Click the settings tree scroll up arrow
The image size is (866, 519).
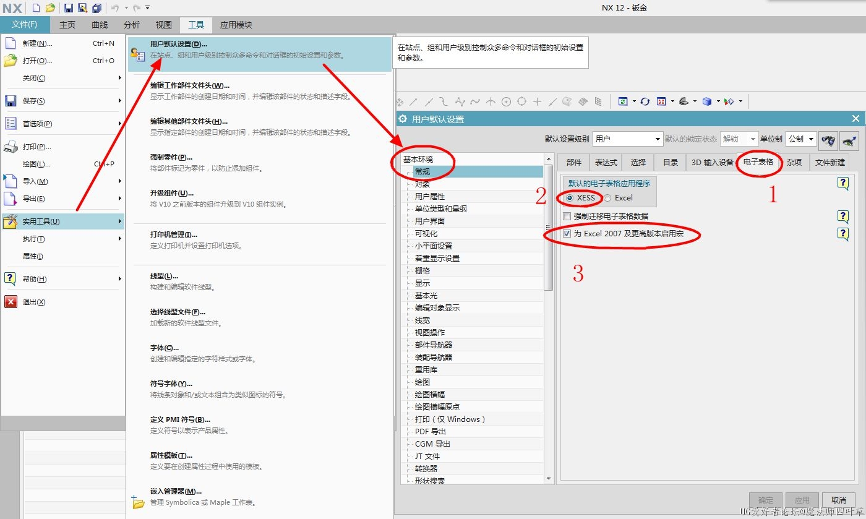pyautogui.click(x=548, y=159)
